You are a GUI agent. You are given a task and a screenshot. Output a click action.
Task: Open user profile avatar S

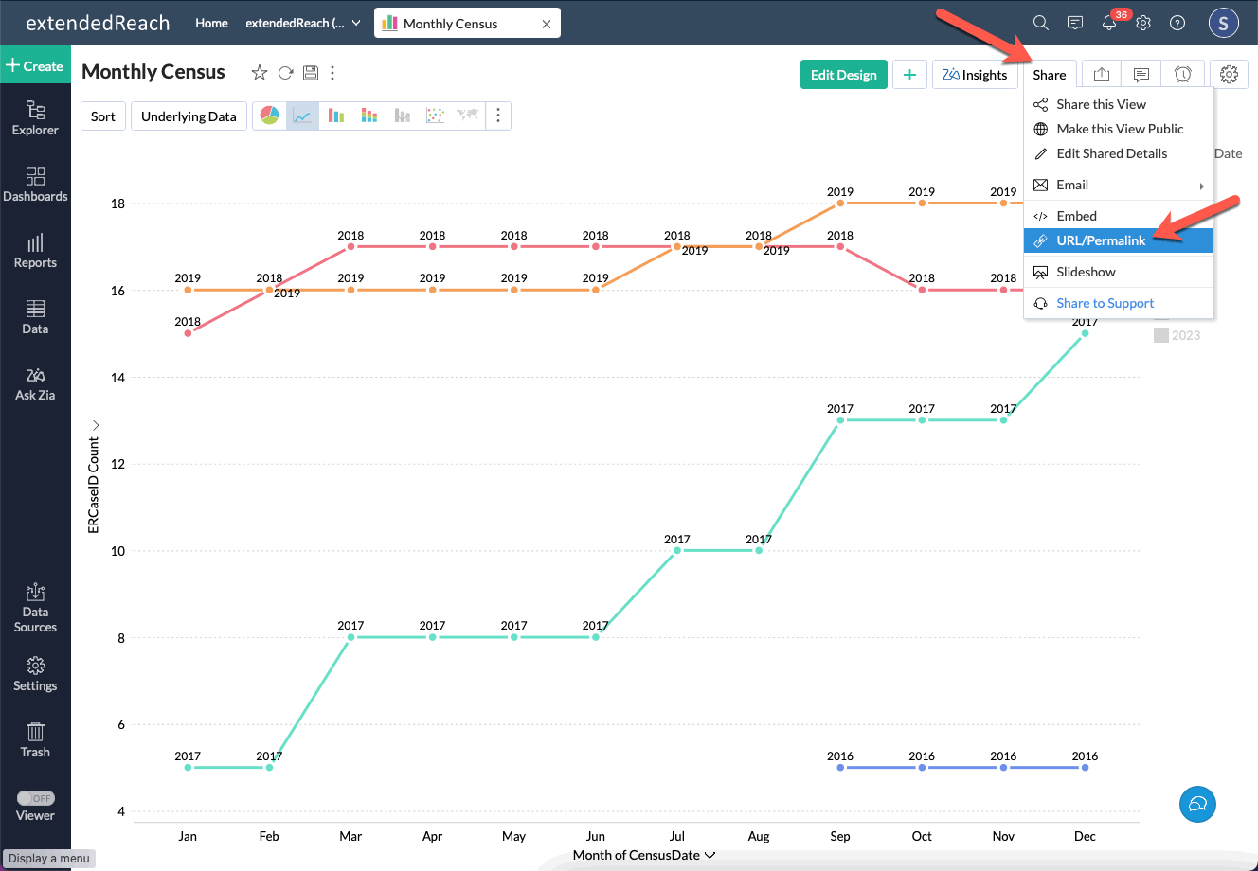pos(1223,23)
